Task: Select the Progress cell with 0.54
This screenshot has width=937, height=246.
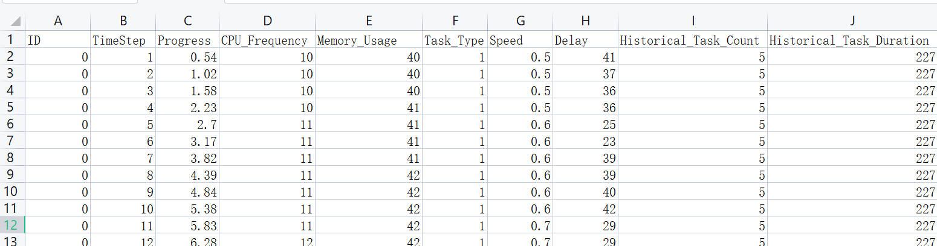Action: (x=187, y=57)
